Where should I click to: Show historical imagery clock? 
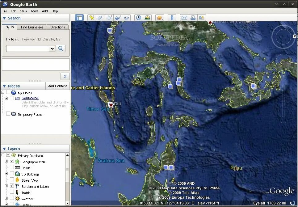click(139, 18)
